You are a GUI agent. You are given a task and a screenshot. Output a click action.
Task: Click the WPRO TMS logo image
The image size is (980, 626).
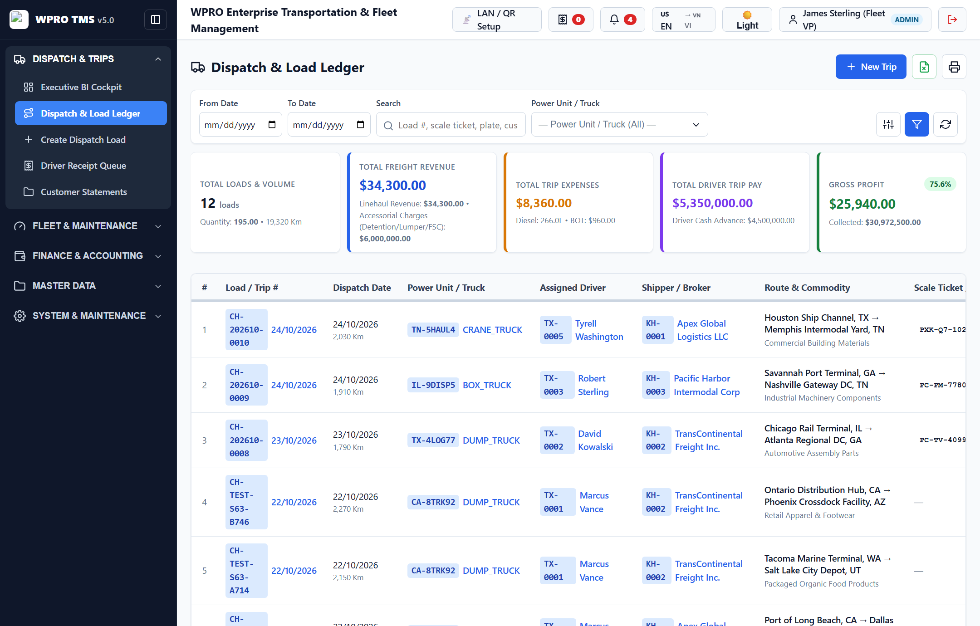click(19, 19)
